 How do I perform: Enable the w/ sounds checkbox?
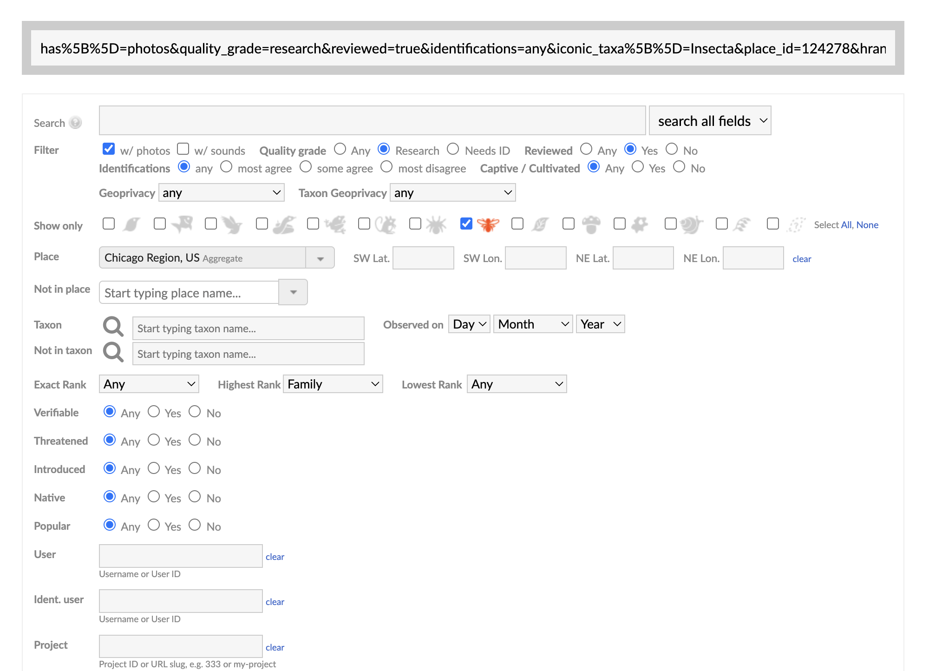pyautogui.click(x=183, y=149)
